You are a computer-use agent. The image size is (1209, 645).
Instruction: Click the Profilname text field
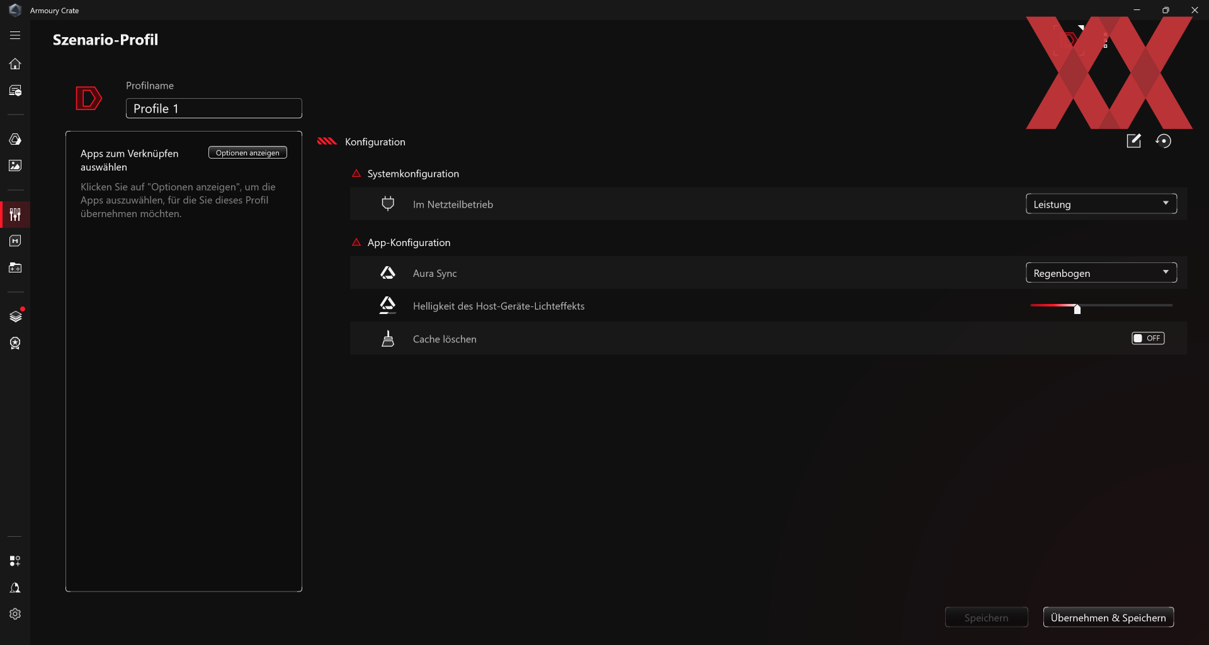[214, 108]
